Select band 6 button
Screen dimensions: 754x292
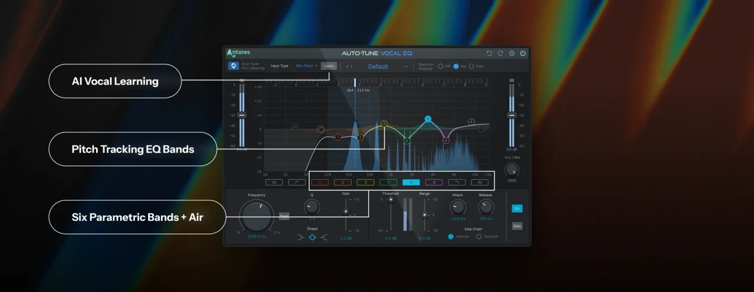click(x=434, y=182)
